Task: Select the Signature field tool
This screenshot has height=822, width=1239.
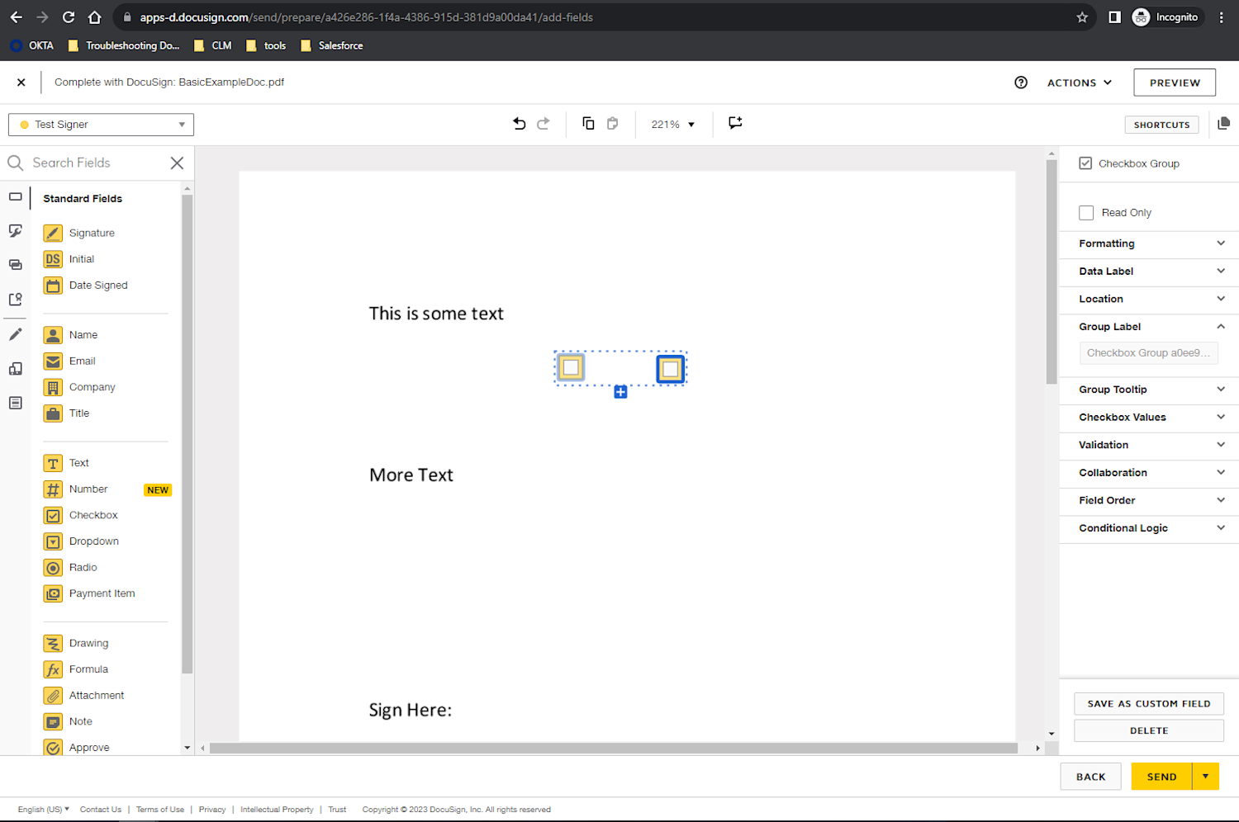Action: tap(91, 233)
